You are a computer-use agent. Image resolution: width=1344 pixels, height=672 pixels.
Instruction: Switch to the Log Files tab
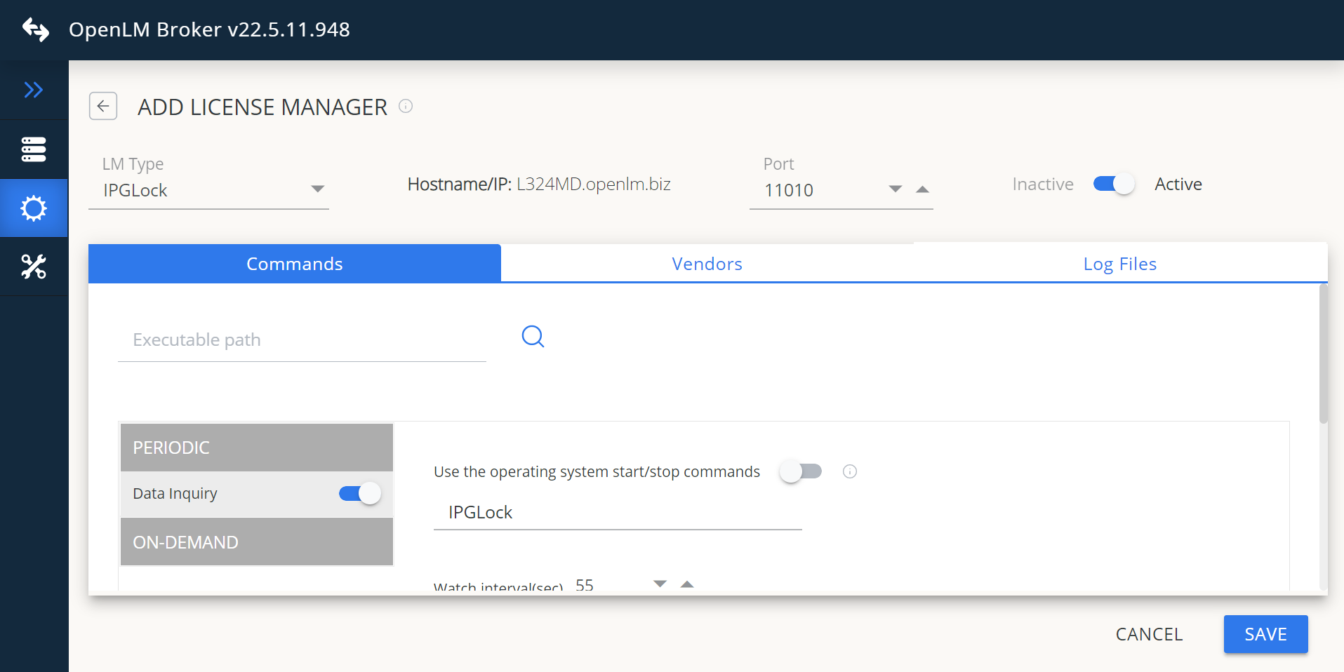1119,263
